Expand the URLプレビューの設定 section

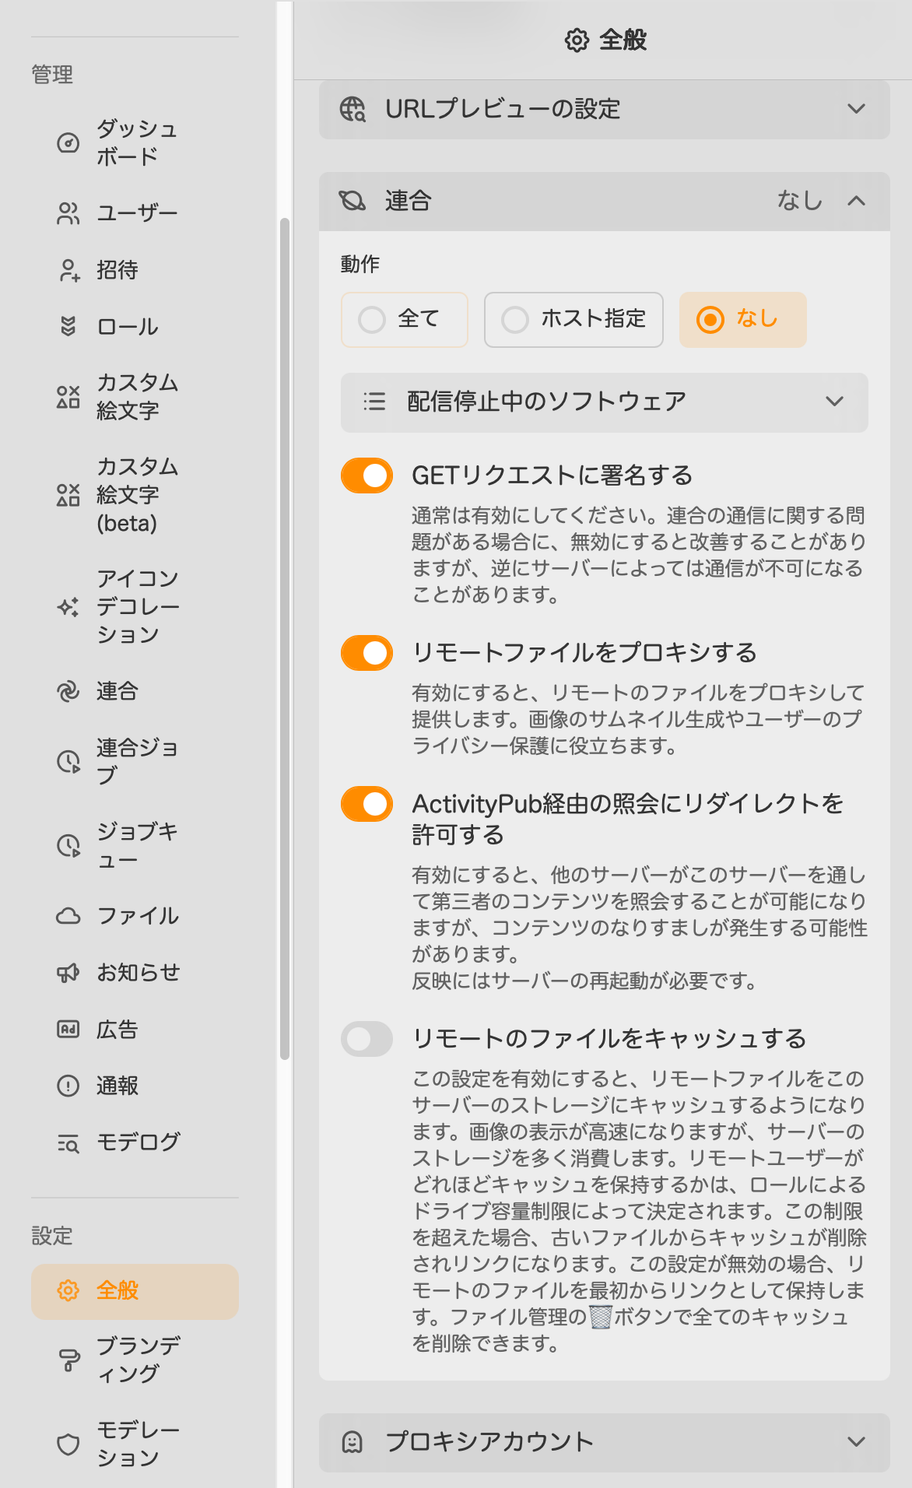pyautogui.click(x=605, y=109)
